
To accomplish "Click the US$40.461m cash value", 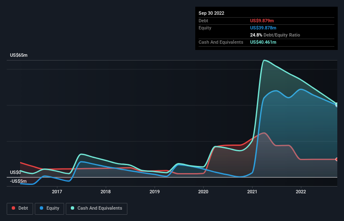I will click(263, 42).
